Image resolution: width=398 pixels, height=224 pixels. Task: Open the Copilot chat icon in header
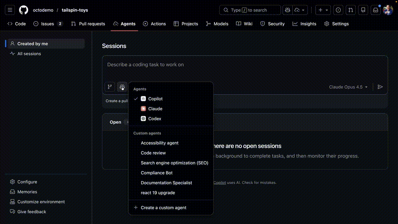tap(287, 10)
